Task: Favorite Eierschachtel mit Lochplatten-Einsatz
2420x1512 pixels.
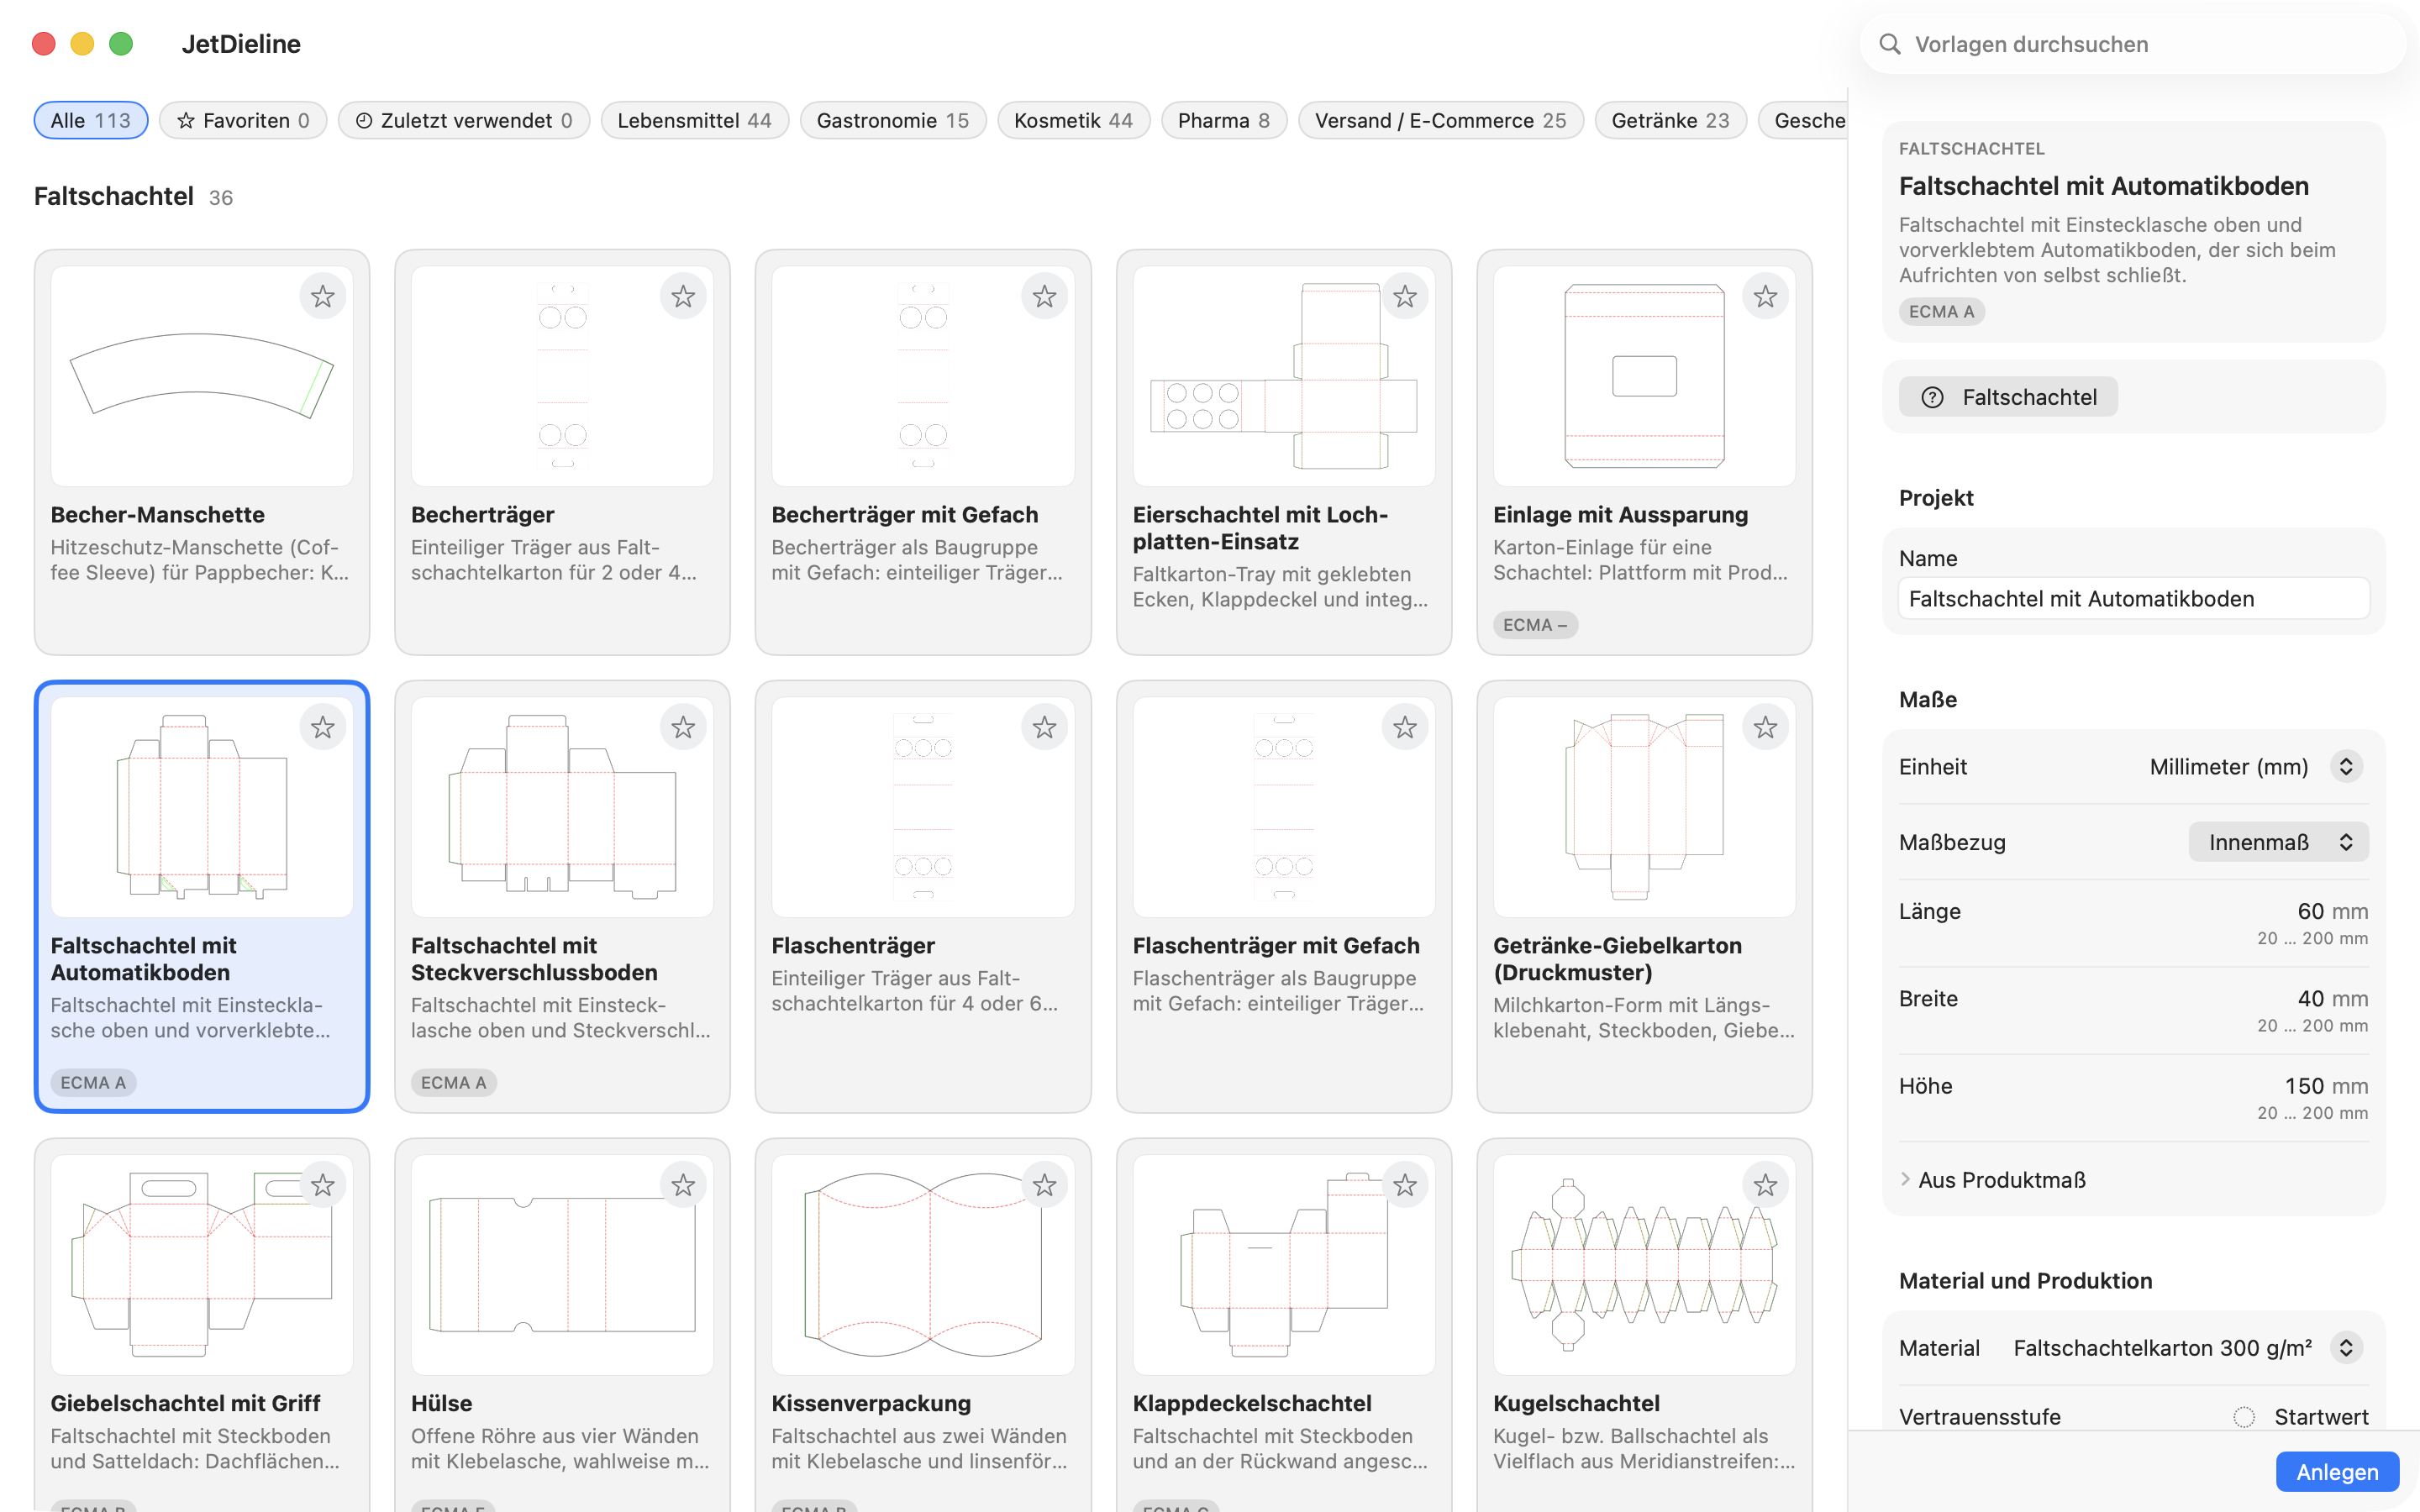Action: [x=1405, y=296]
